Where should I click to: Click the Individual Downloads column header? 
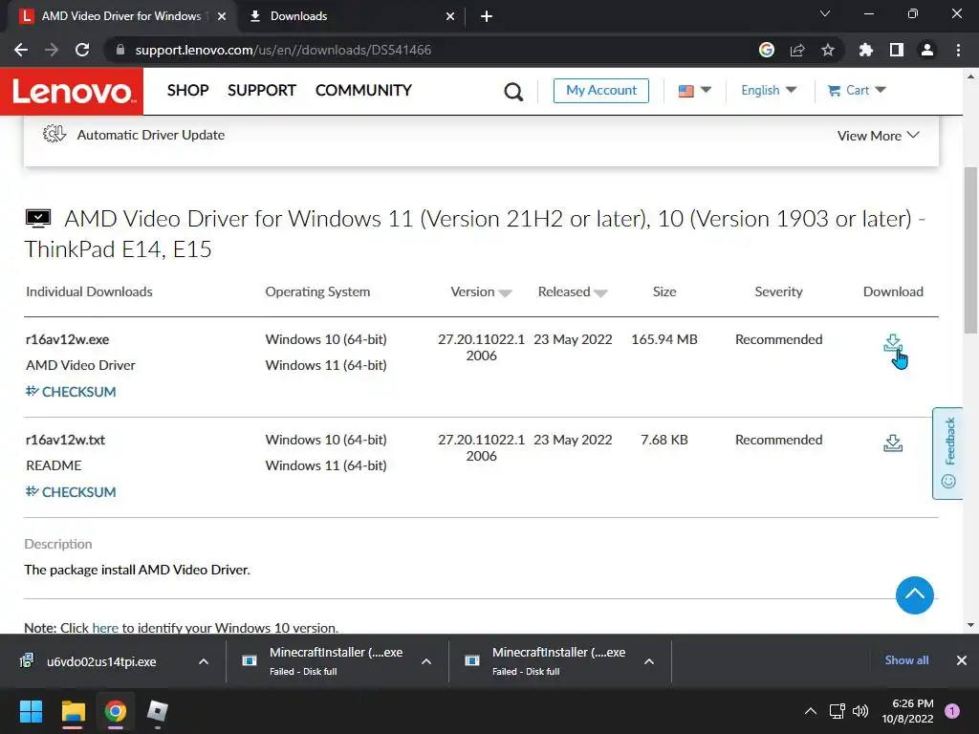click(x=89, y=291)
